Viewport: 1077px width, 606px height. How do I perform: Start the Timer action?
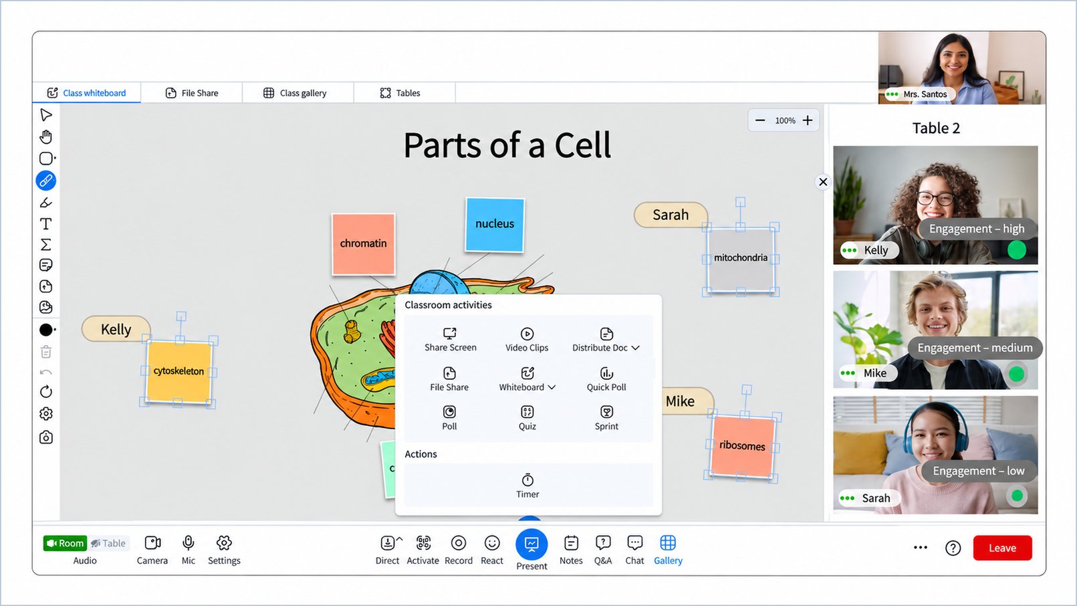click(527, 486)
